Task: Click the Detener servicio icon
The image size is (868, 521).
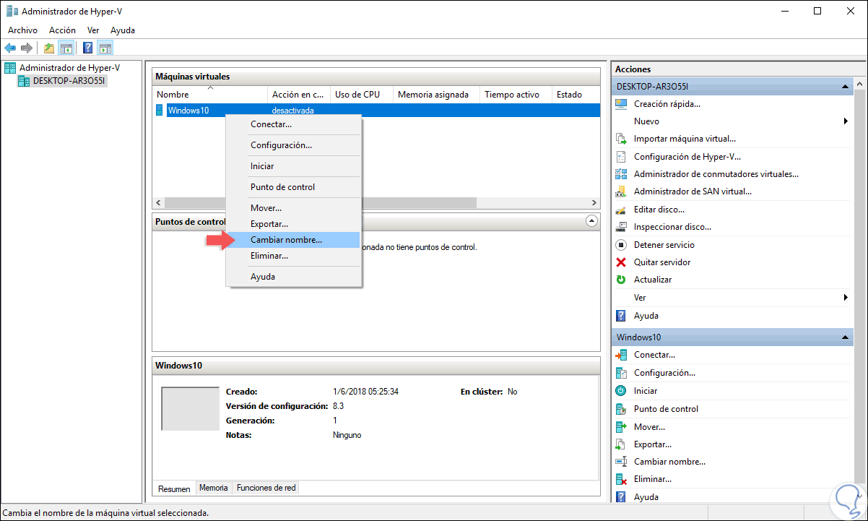Action: (620, 245)
